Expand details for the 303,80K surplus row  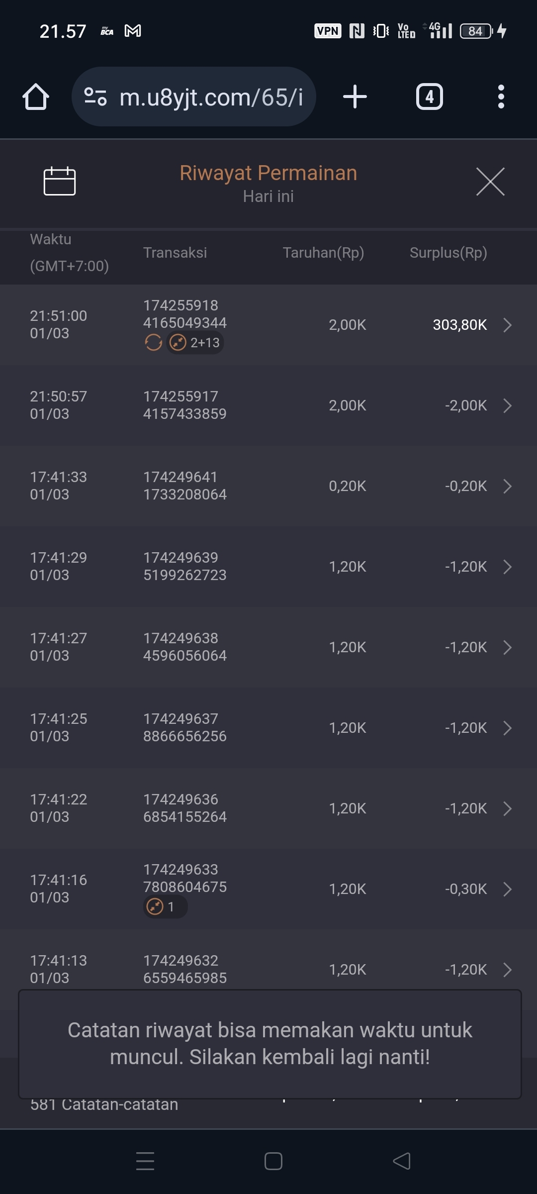tap(507, 325)
